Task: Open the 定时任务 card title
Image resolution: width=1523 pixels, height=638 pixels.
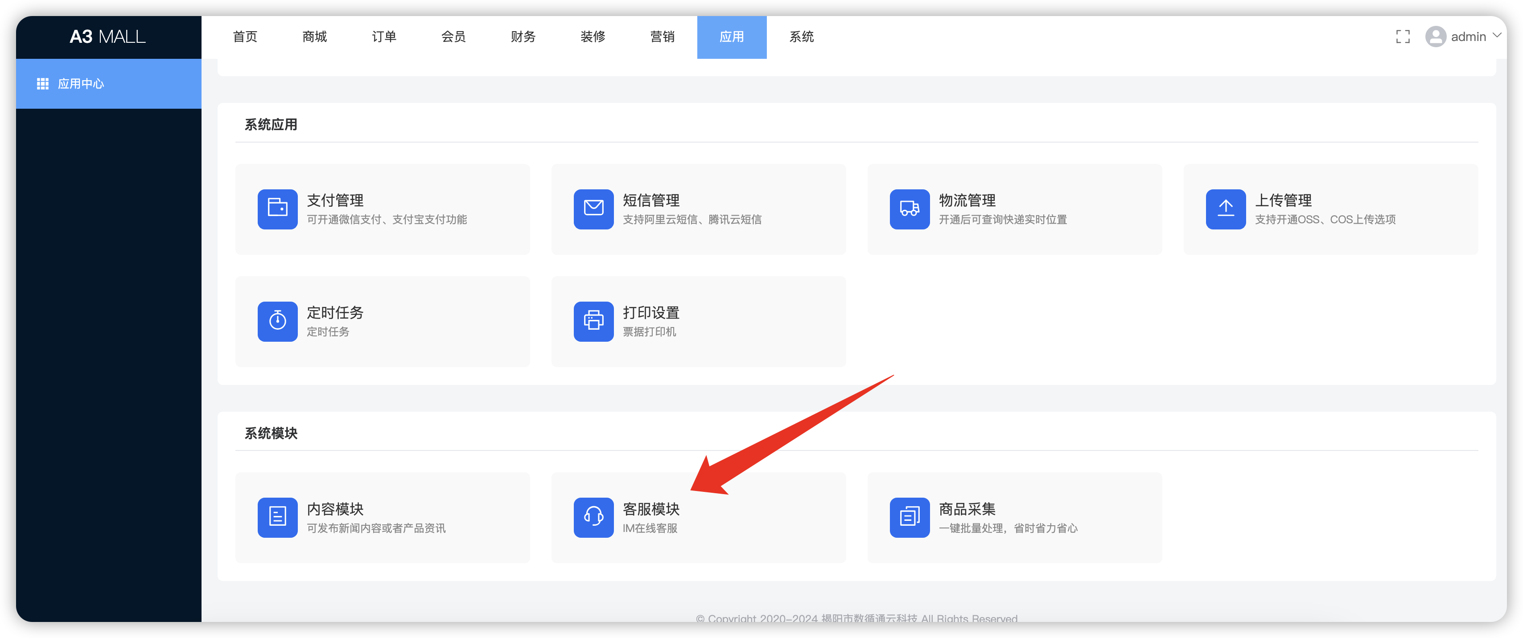Action: pyautogui.click(x=335, y=312)
